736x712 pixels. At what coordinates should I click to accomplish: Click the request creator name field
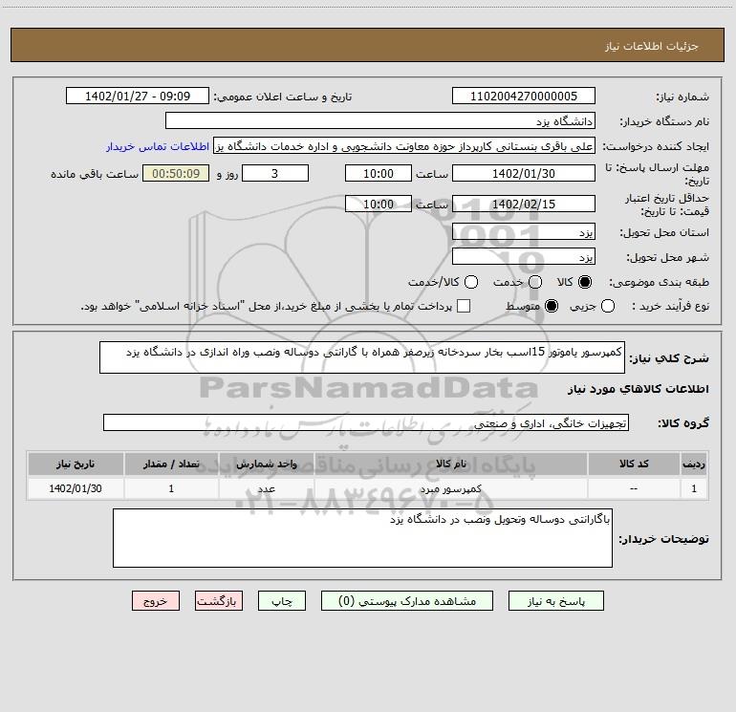pyautogui.click(x=404, y=145)
